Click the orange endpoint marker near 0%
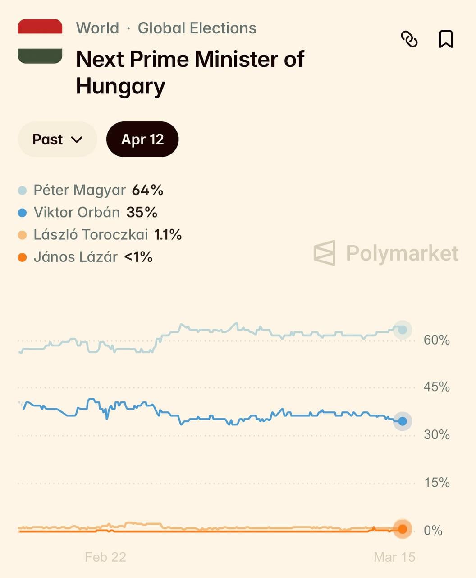This screenshot has width=476, height=578. [x=403, y=529]
